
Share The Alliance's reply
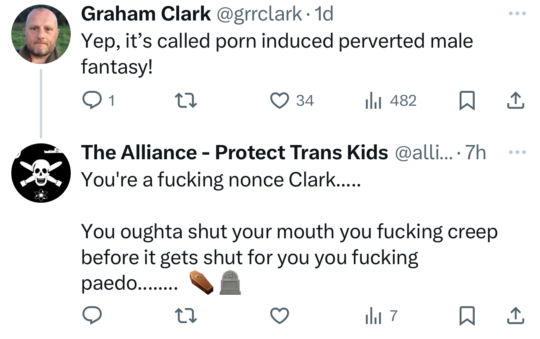pos(516,316)
